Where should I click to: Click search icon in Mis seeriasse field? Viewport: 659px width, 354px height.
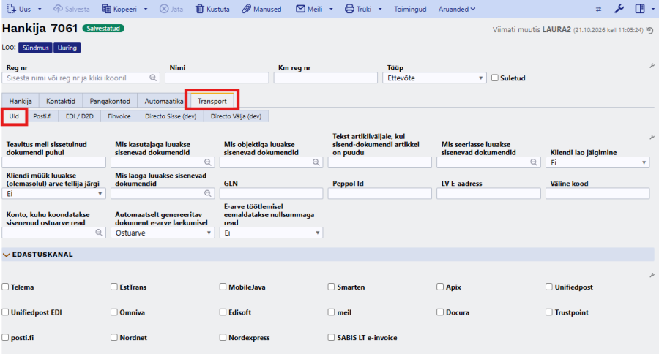pos(534,162)
